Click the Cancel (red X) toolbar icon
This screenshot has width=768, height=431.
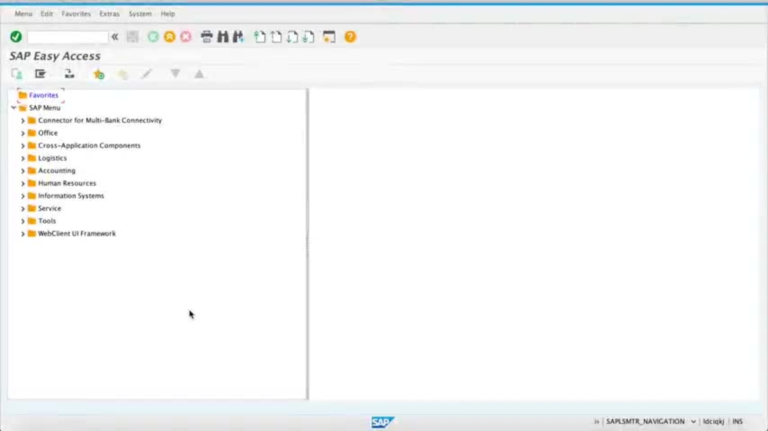point(186,37)
